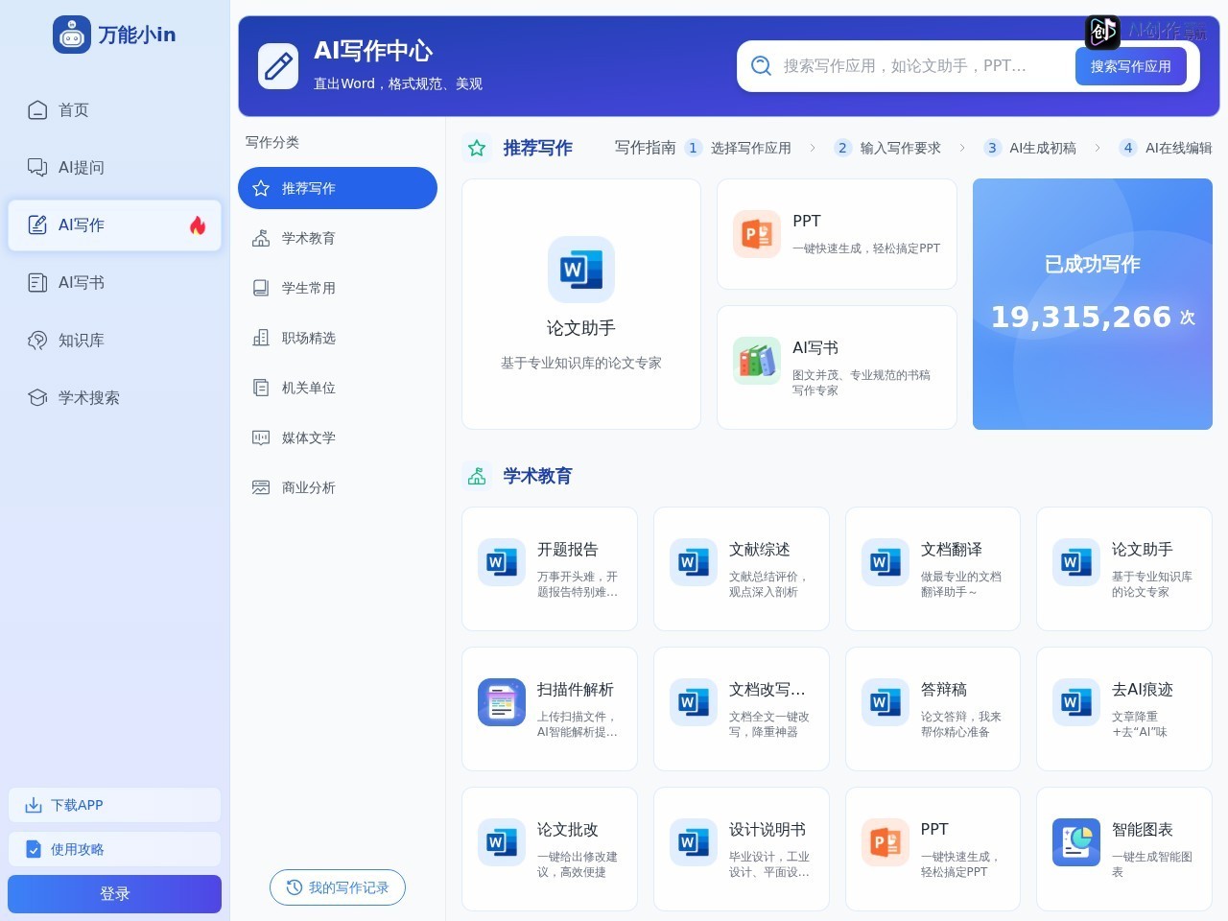
Task: Click the Word icon on 答辩稿 card
Action: [886, 702]
